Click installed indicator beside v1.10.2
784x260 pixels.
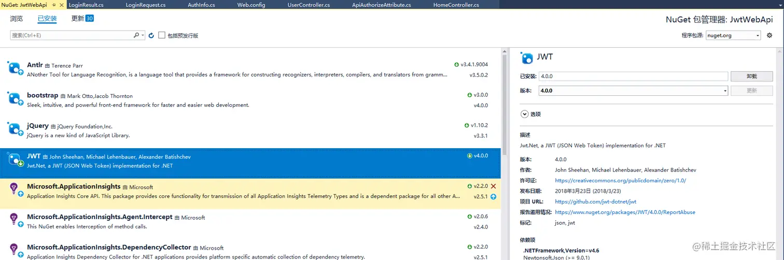467,125
